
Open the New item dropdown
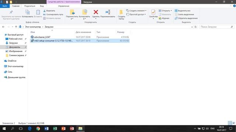click(x=136, y=11)
